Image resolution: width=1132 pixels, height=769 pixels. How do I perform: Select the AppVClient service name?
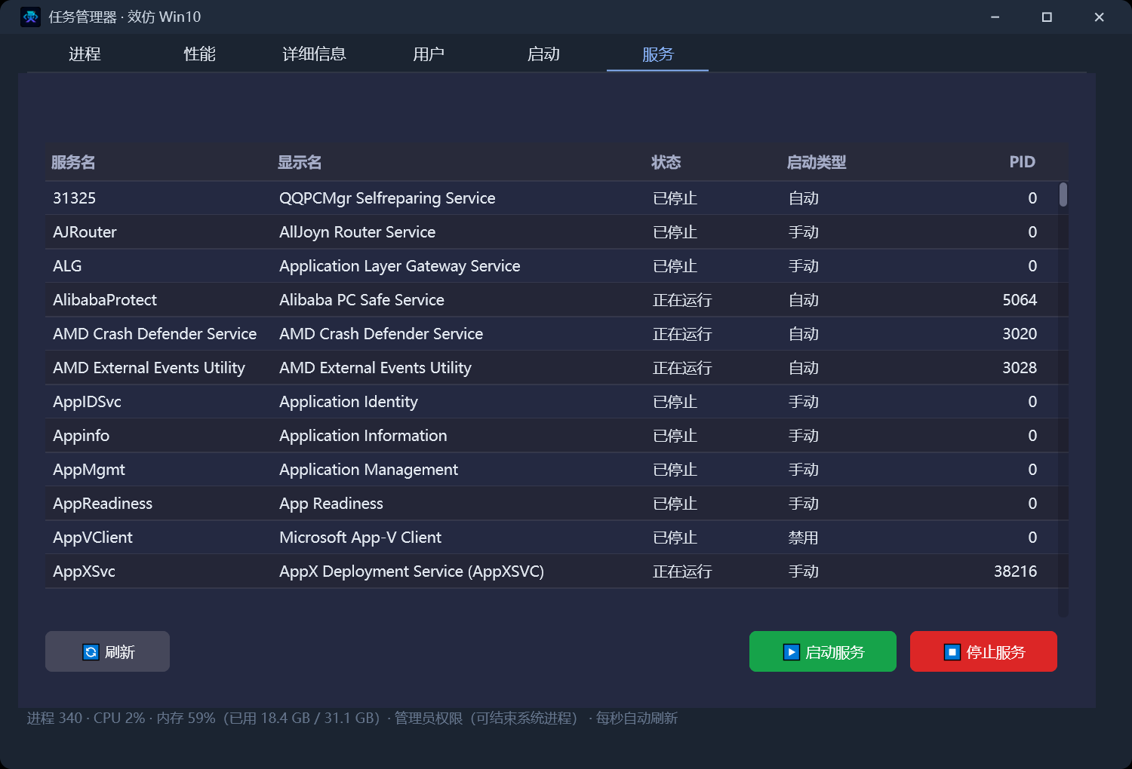(93, 538)
